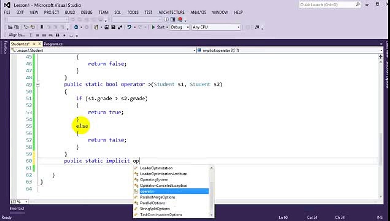Click the Open File icon in toolbar
The height and width of the screenshot is (221, 390).
(x=106, y=27)
